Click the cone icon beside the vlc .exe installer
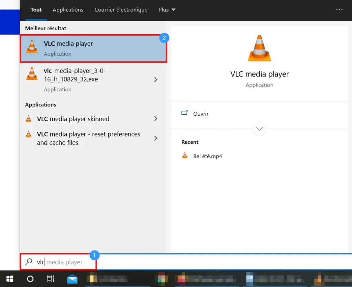Image resolution: width=352 pixels, height=287 pixels. click(32, 73)
